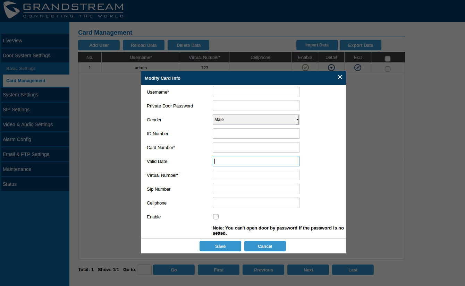
Task: Click the Enable checkmark icon for admin
Action: (x=305, y=68)
